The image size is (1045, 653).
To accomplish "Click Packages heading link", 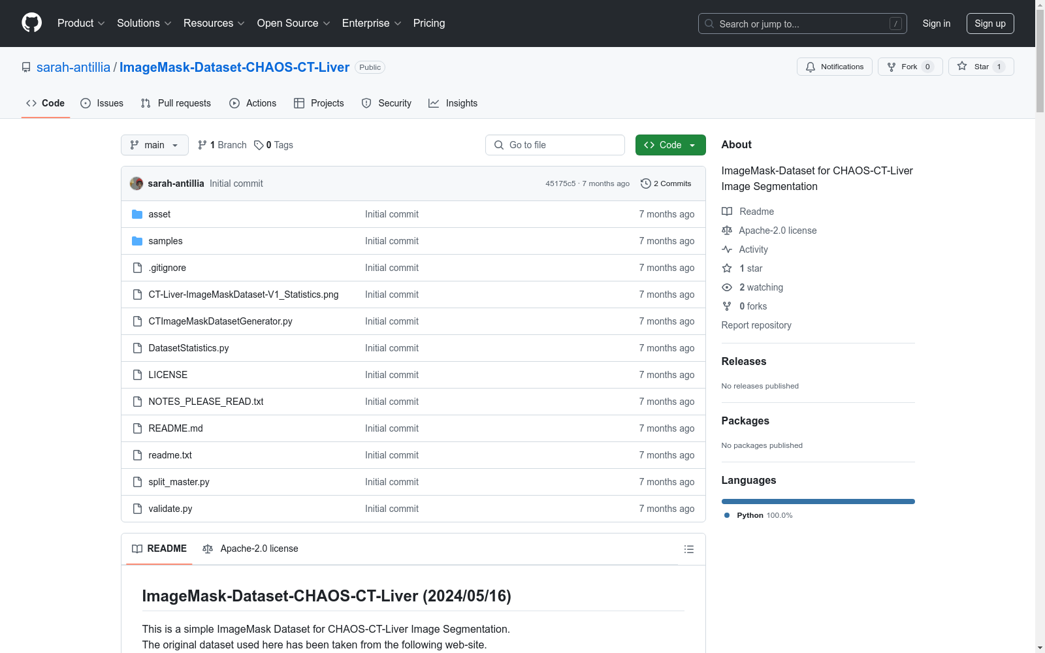I will pyautogui.click(x=745, y=421).
